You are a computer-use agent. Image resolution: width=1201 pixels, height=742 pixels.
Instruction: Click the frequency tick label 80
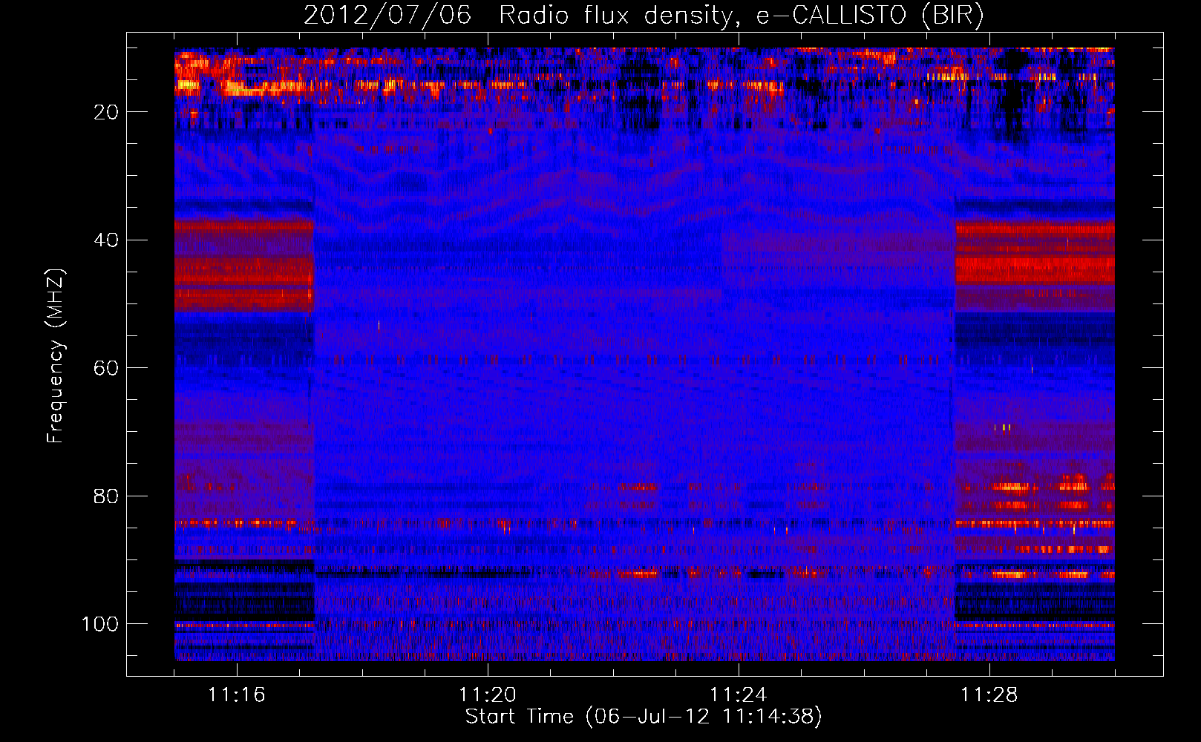(107, 496)
